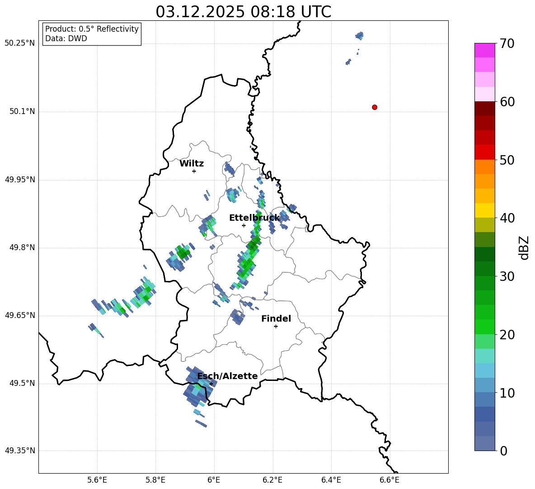
Task: Click the 50.1°N latitude label
Action: (x=22, y=112)
